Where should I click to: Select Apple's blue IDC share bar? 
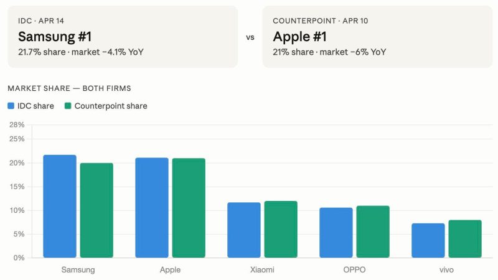coord(152,207)
